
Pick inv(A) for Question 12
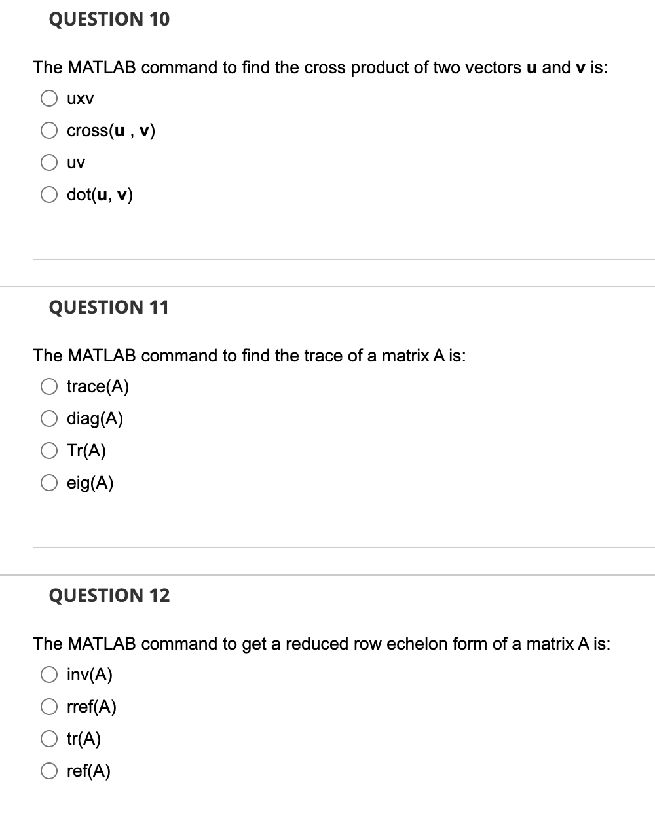[49, 675]
